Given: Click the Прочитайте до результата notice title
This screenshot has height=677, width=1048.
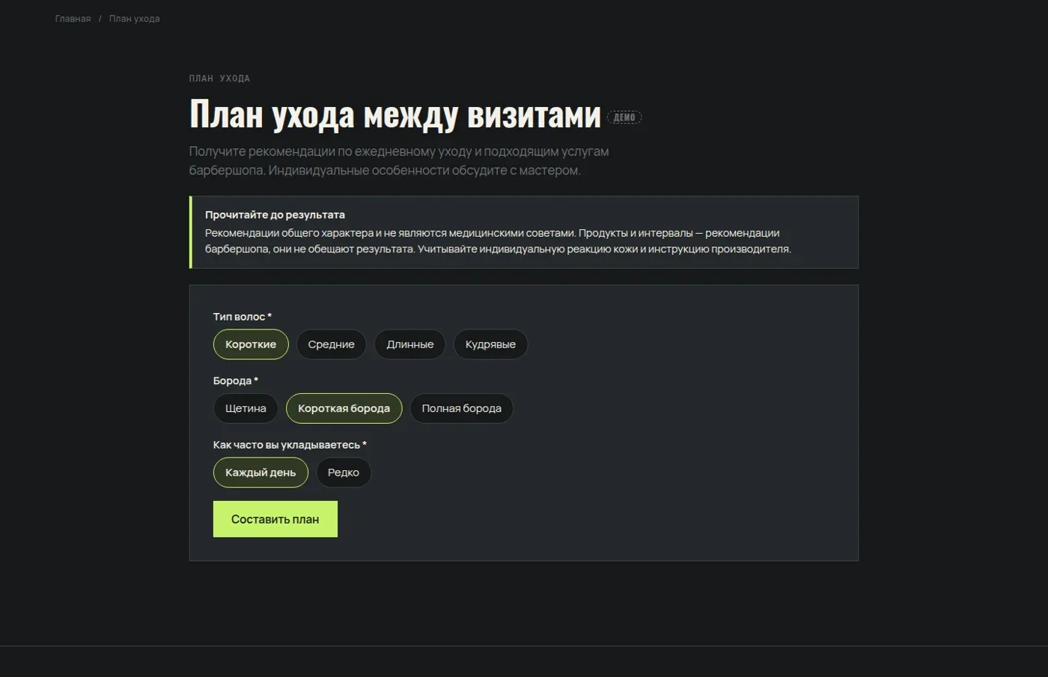Looking at the screenshot, I should click(275, 215).
